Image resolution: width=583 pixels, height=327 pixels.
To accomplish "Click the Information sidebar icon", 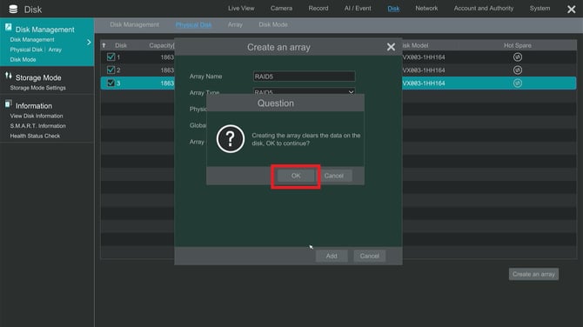I will point(8,104).
